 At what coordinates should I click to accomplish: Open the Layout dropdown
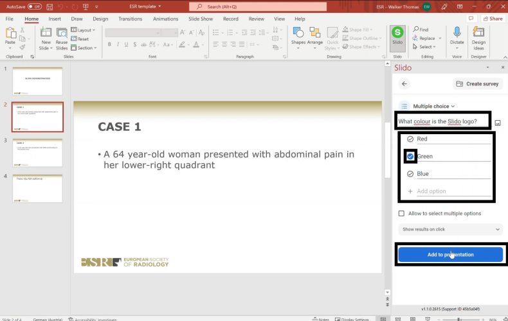click(x=83, y=30)
